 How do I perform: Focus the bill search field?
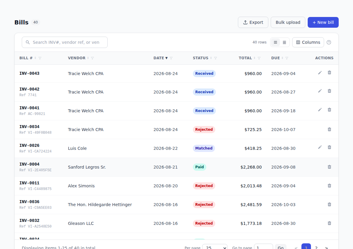pos(65,42)
